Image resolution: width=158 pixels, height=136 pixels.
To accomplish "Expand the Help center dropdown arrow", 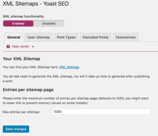I will pos(33,47).
